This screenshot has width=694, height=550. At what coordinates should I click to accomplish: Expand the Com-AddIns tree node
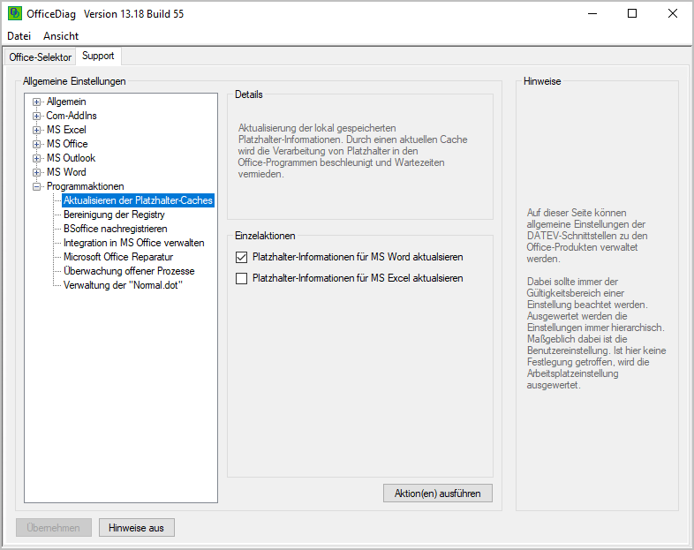click(37, 116)
